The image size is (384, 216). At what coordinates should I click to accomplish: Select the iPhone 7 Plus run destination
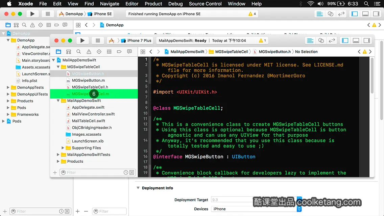pyautogui.click(x=137, y=40)
